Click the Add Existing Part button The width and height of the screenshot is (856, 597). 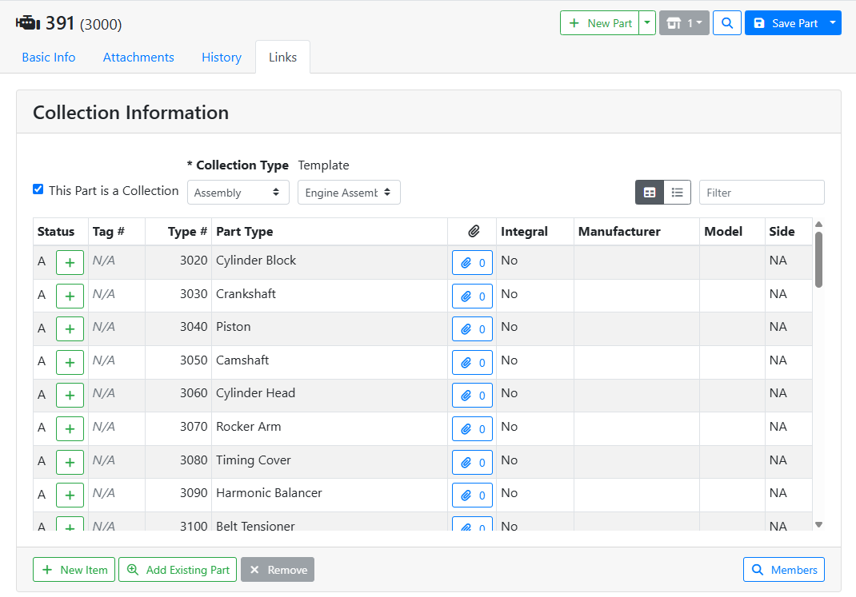(x=178, y=570)
